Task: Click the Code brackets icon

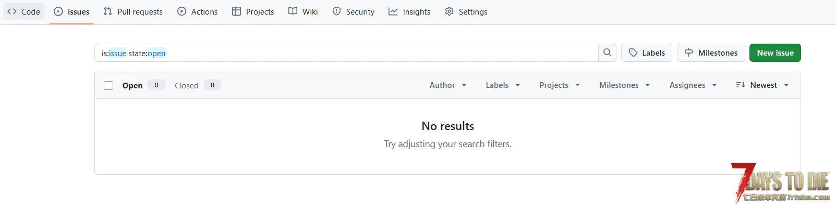Action: [12, 11]
